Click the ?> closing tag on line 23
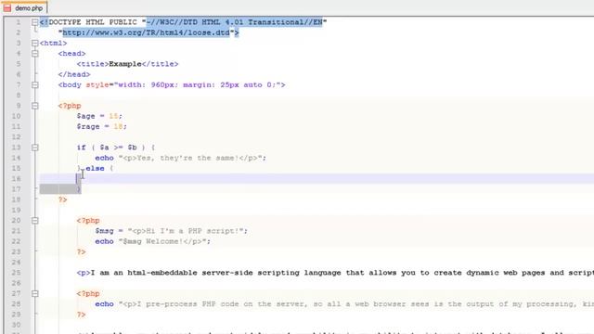Image resolution: width=594 pixels, height=334 pixels. [x=81, y=251]
